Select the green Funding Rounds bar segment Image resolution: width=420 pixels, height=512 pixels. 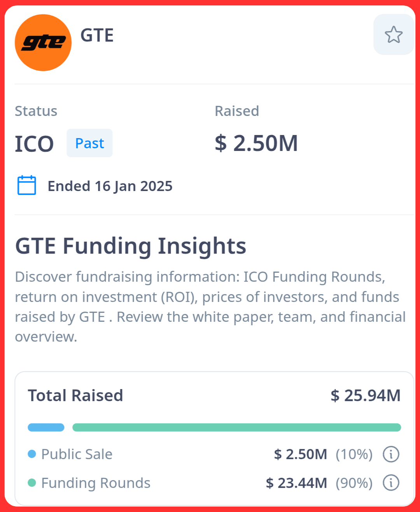(x=237, y=428)
